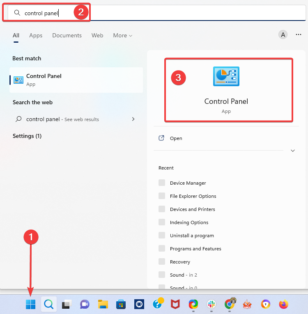This screenshot has width=308, height=314.
Task: Click the Indexing Options item icon
Action: (x=162, y=222)
